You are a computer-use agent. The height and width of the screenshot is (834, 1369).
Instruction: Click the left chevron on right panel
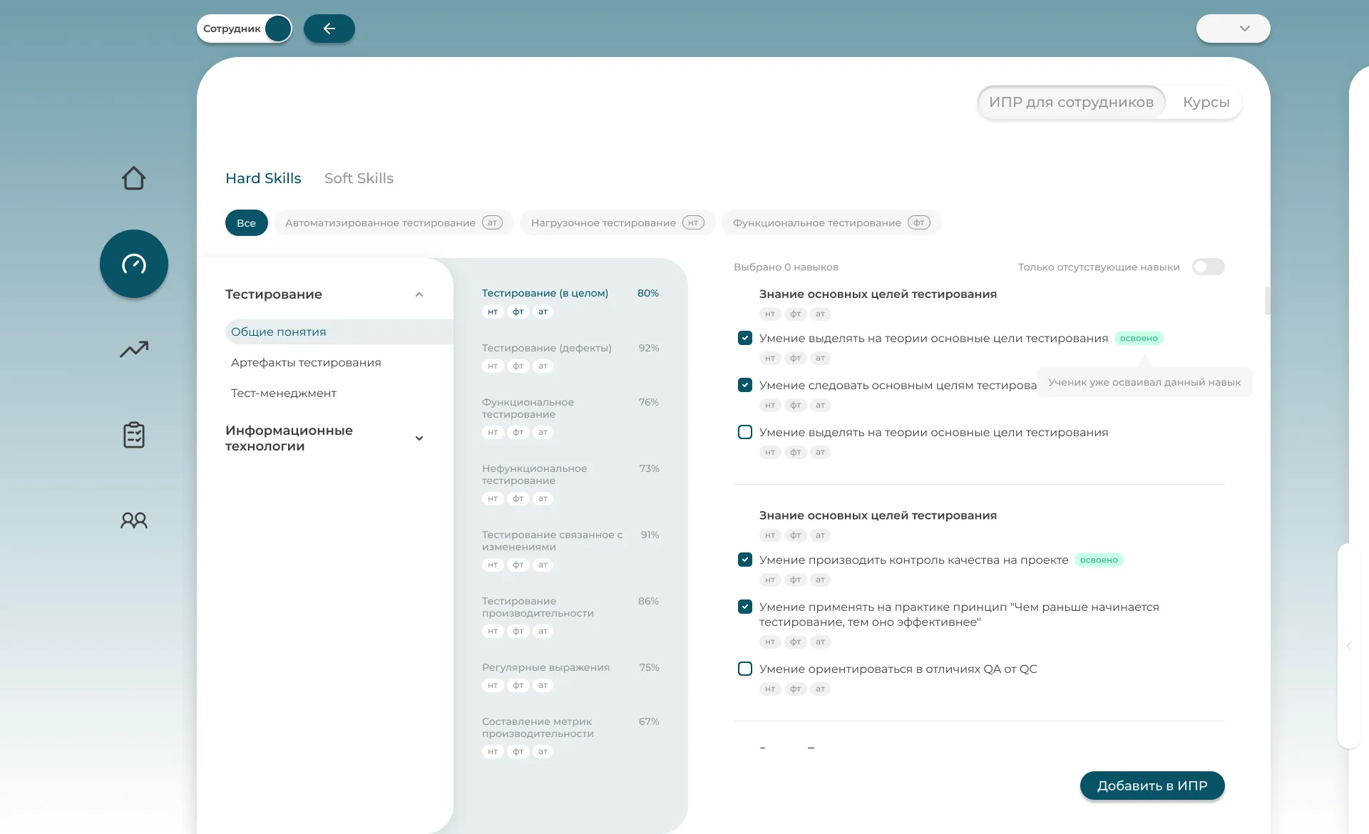coord(1349,646)
